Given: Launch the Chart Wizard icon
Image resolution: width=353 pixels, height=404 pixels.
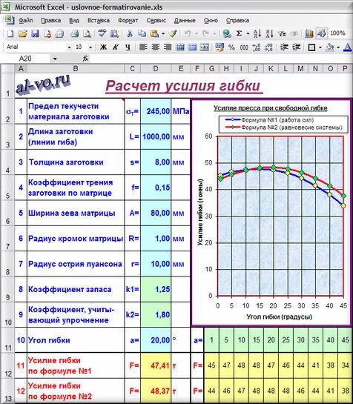Looking at the screenshot, I should (x=309, y=33).
